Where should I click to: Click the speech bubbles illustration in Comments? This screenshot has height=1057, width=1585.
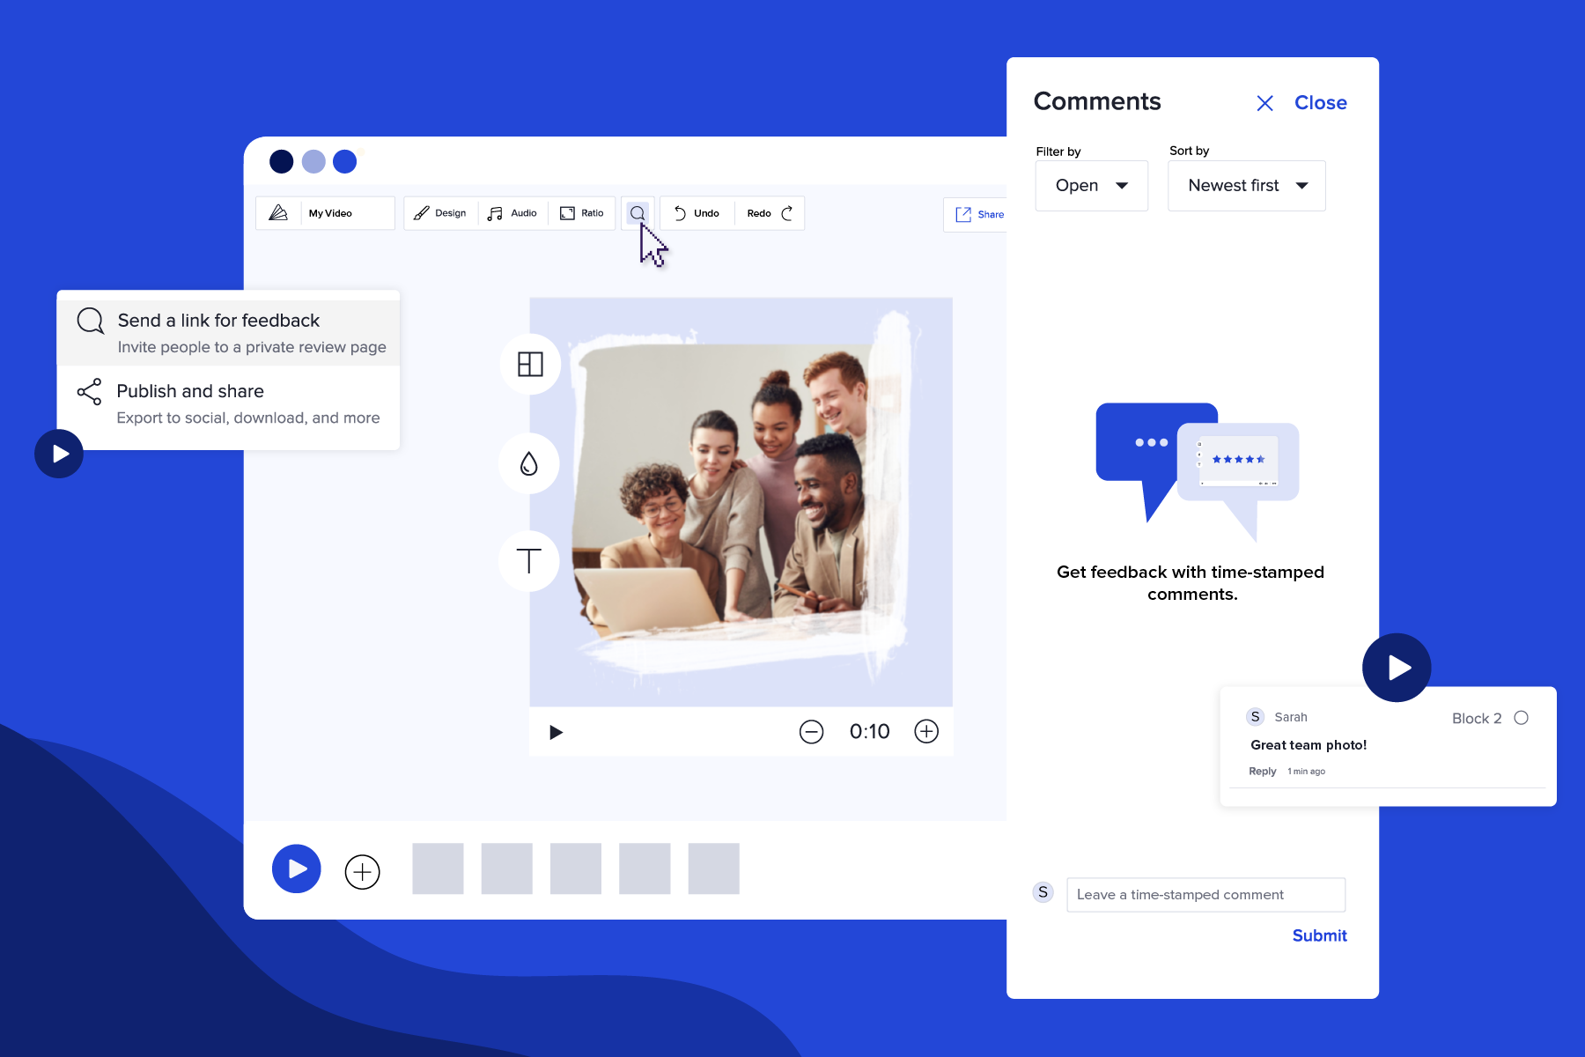coord(1198,471)
